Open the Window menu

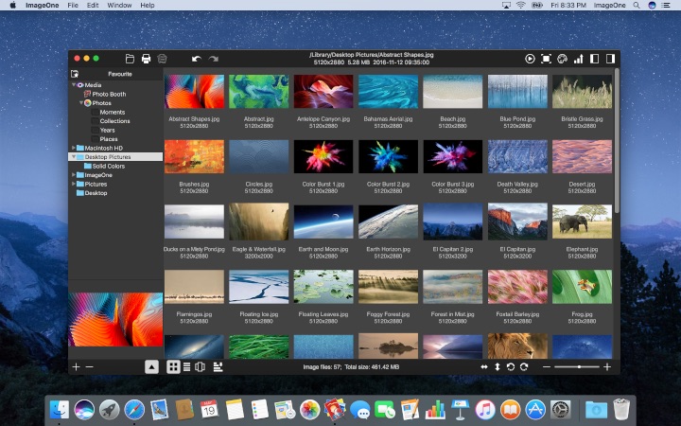119,6
